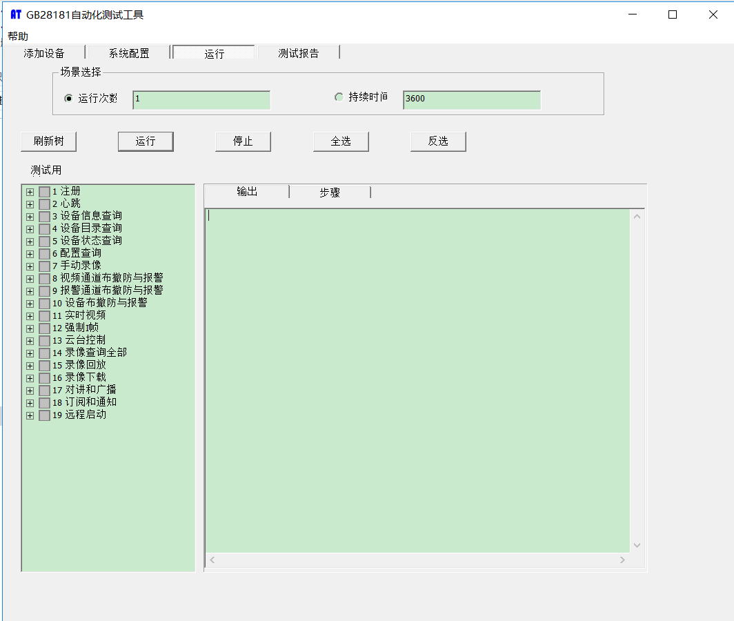Viewport: 734px width, 621px height.
Task: Expand the 18 订阅和通知 node
Action: (x=30, y=403)
